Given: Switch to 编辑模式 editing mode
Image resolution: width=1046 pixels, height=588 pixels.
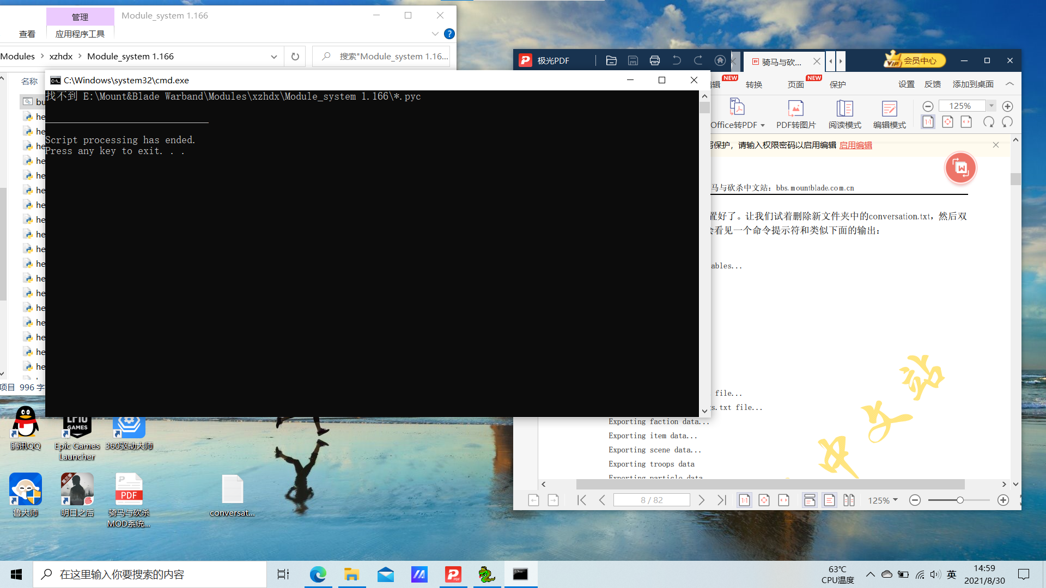Looking at the screenshot, I should 890,113.
